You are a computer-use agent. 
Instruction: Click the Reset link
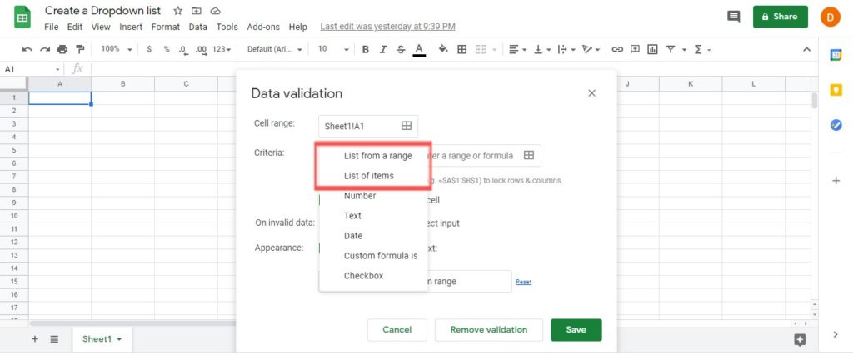point(523,282)
